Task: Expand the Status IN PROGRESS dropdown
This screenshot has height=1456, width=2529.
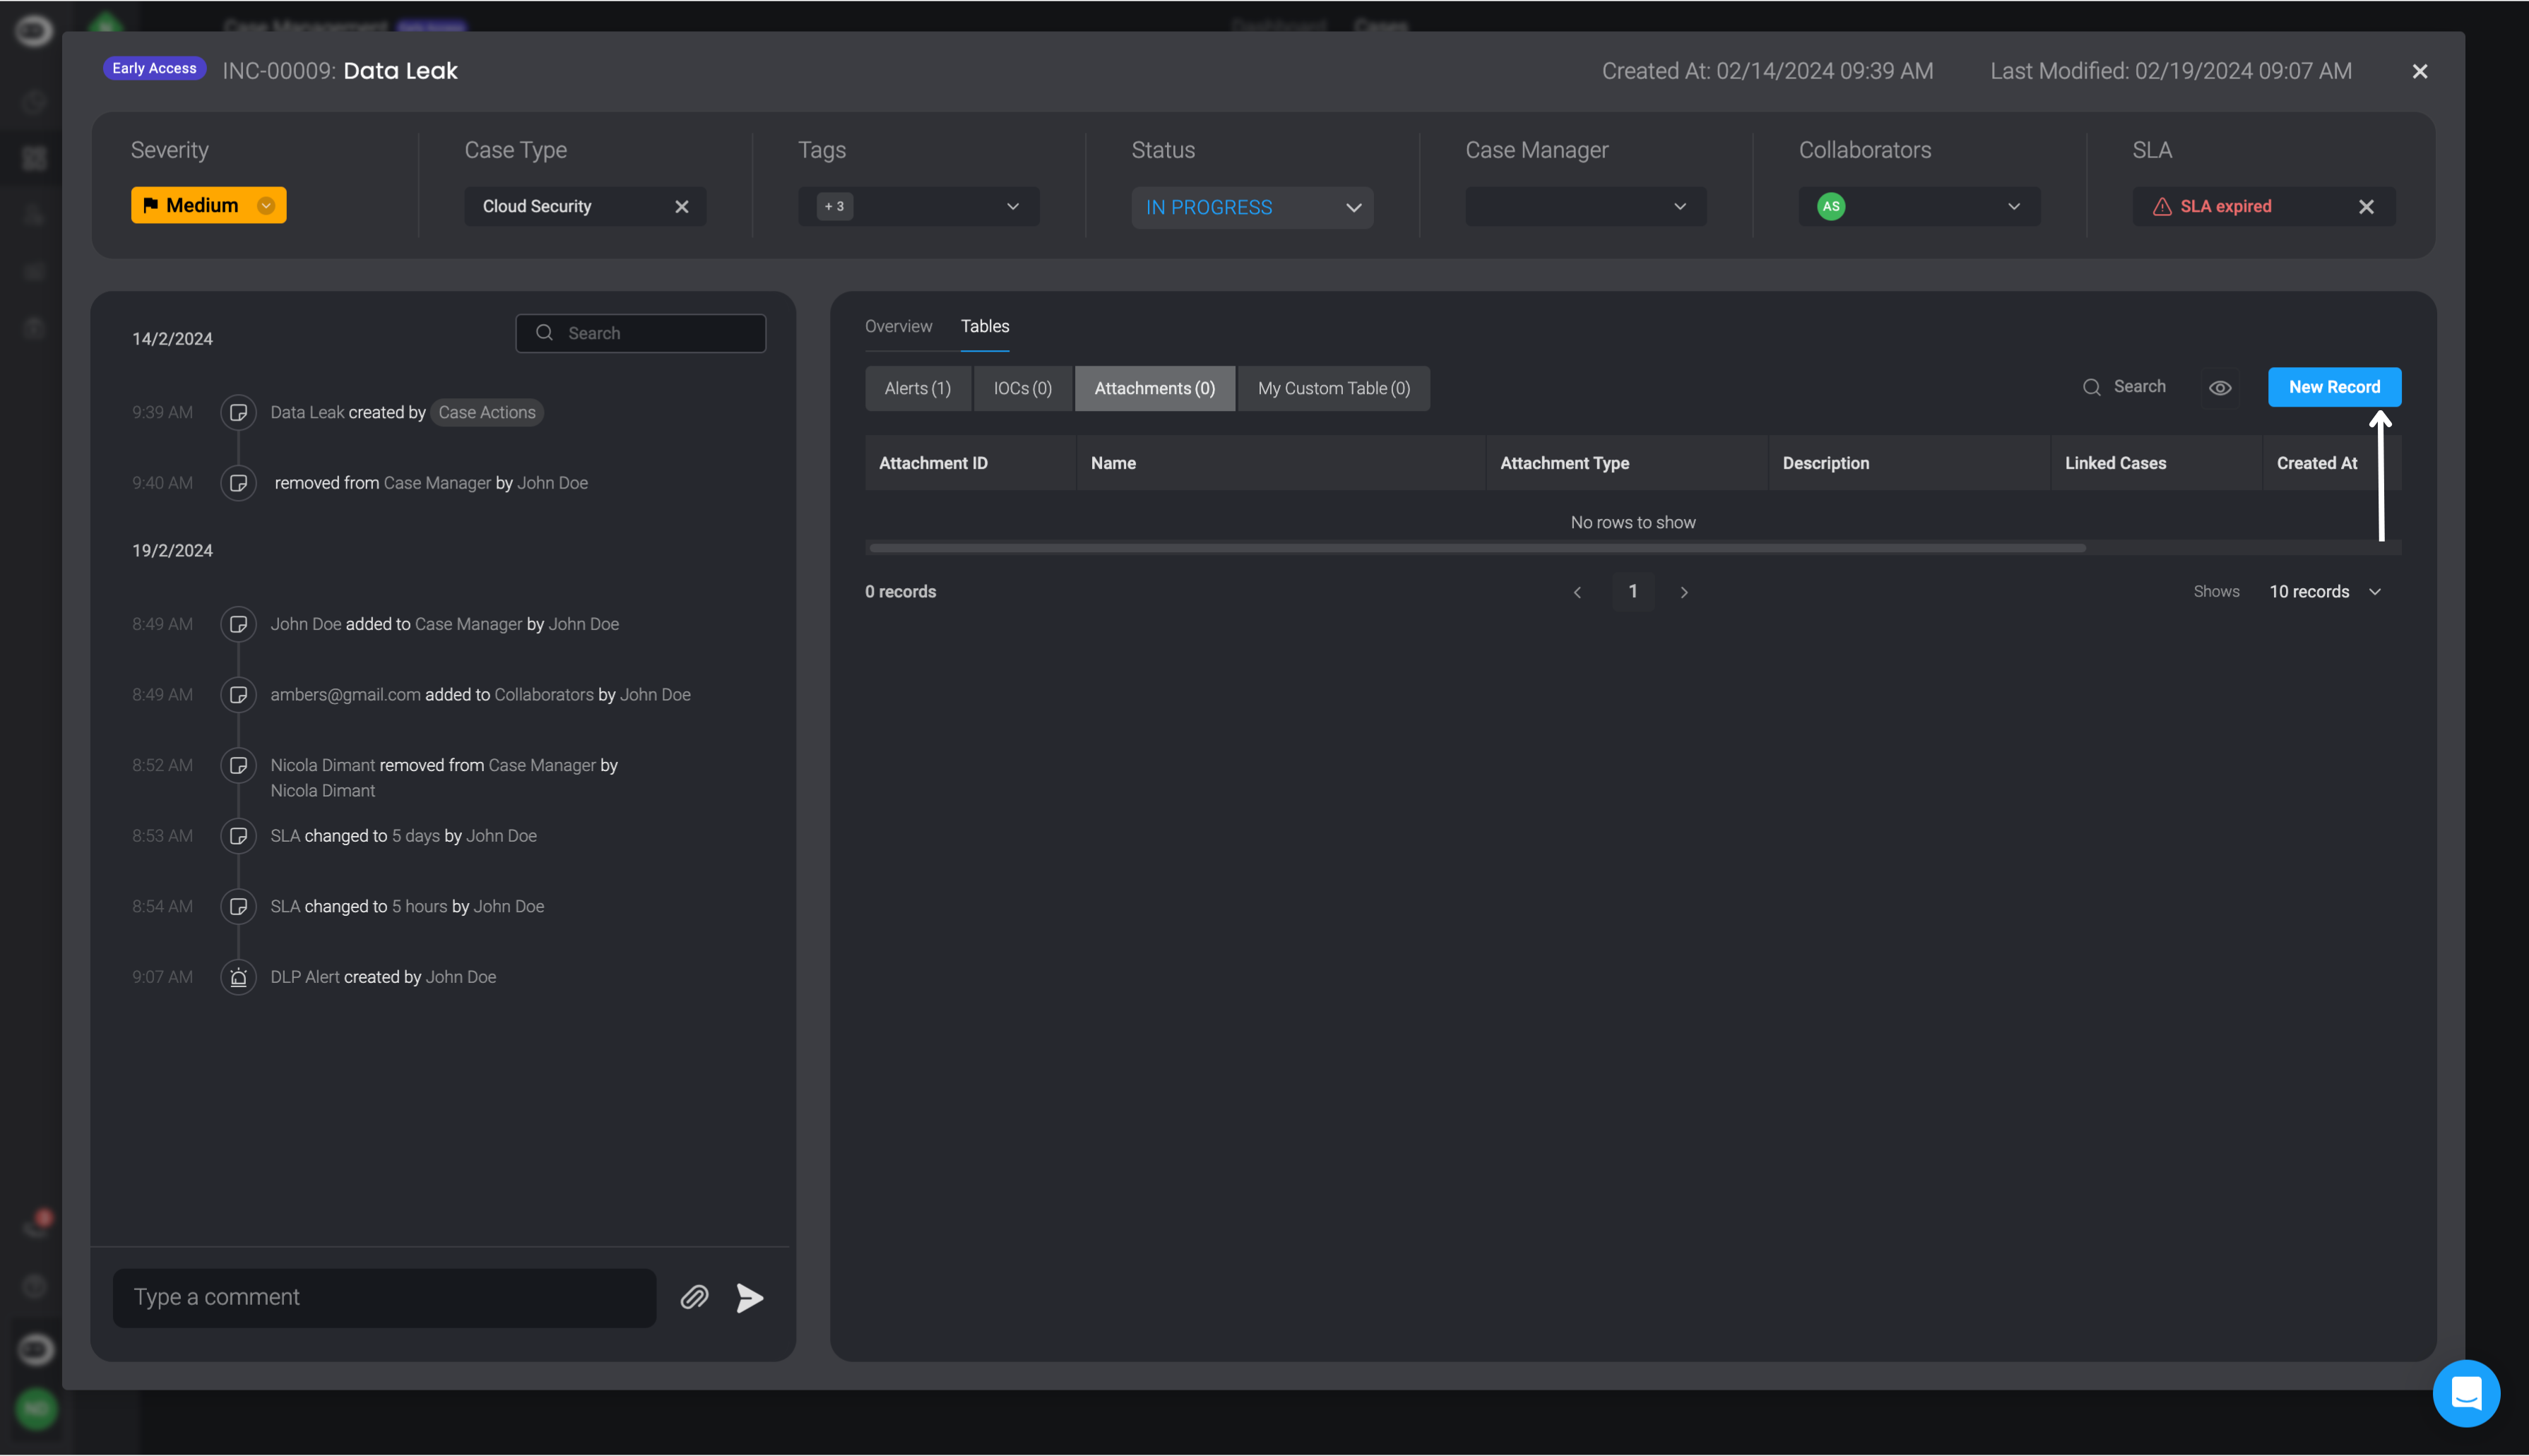Action: 1353,207
